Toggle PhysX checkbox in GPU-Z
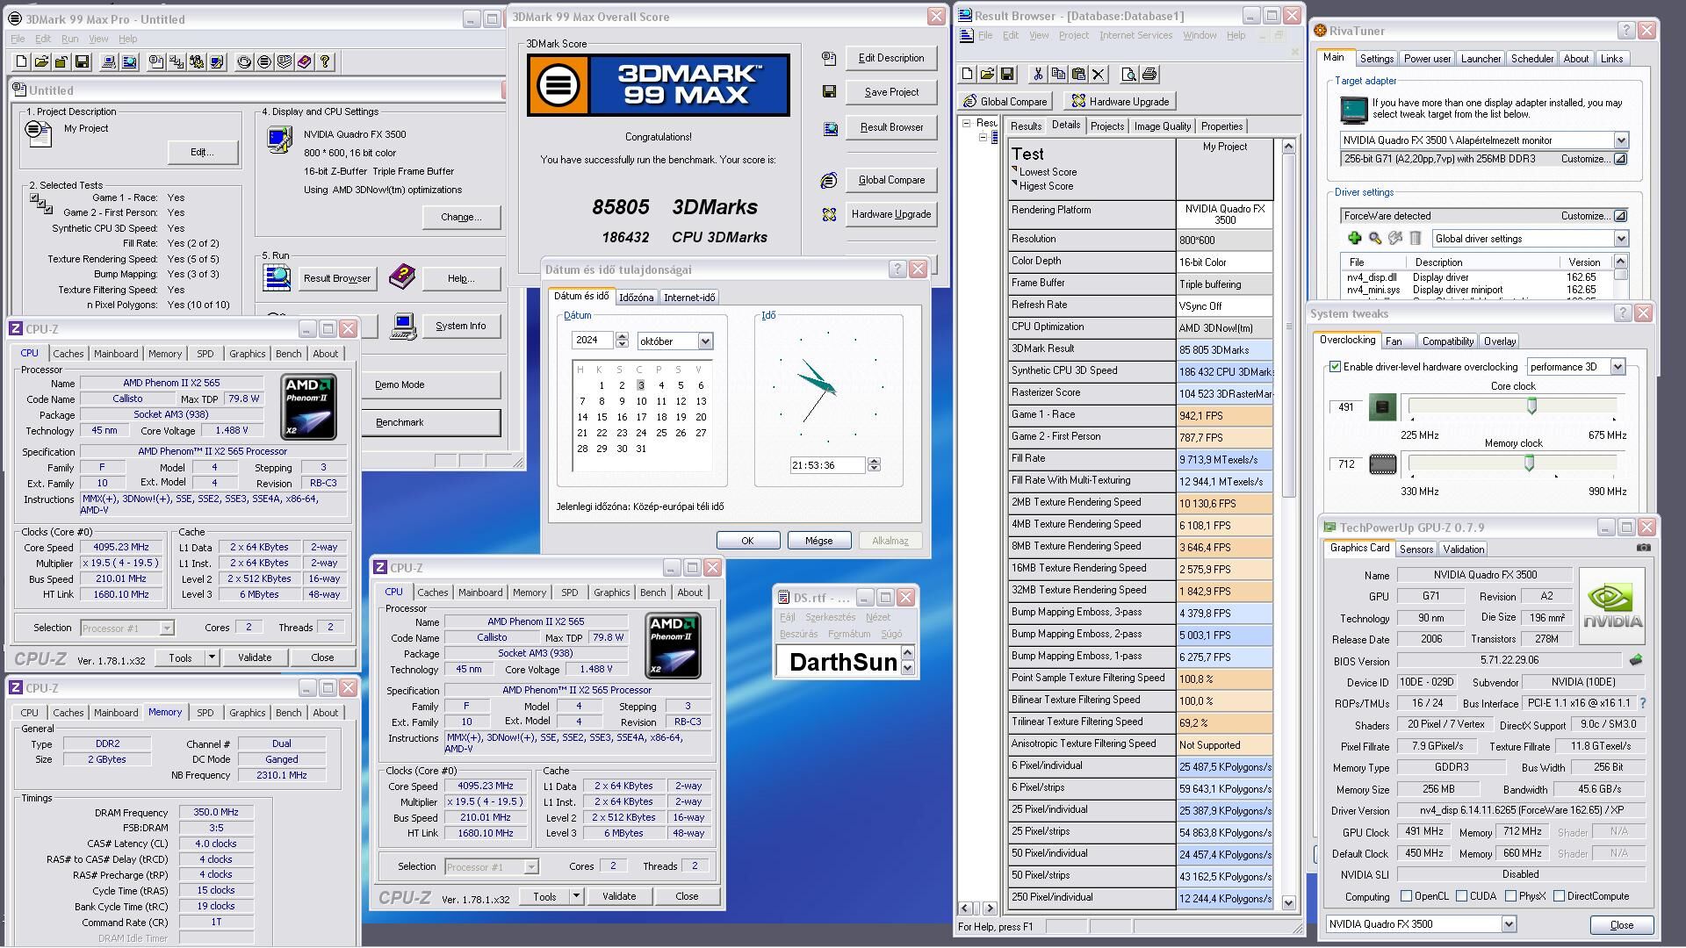1686x948 pixels. [x=1510, y=896]
